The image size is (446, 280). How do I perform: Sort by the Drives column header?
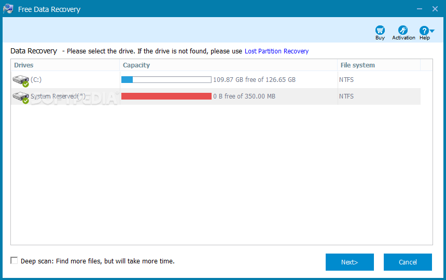(65, 65)
